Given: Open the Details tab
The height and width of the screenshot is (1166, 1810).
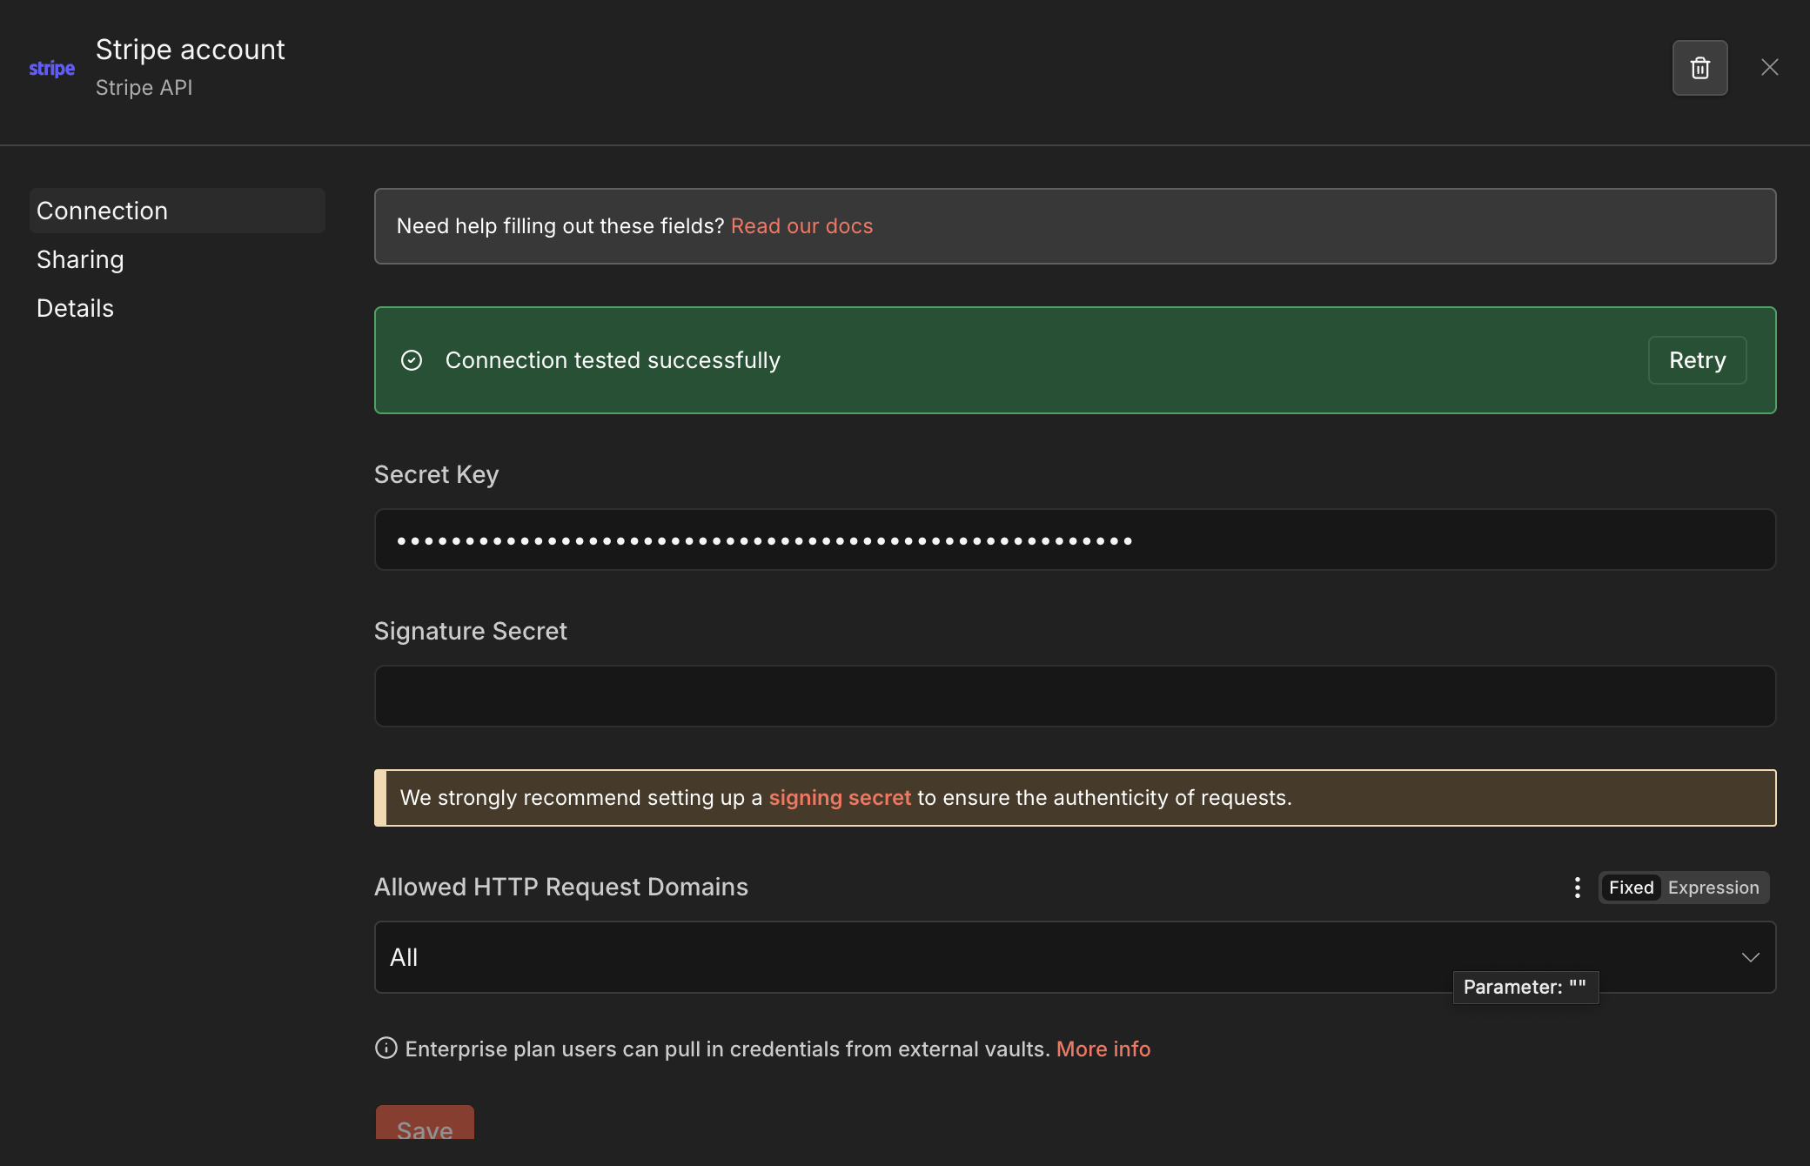Looking at the screenshot, I should [178, 308].
